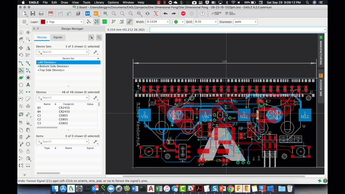
Task: Click the Undo arrow in toolbar
Action: pos(165,14)
